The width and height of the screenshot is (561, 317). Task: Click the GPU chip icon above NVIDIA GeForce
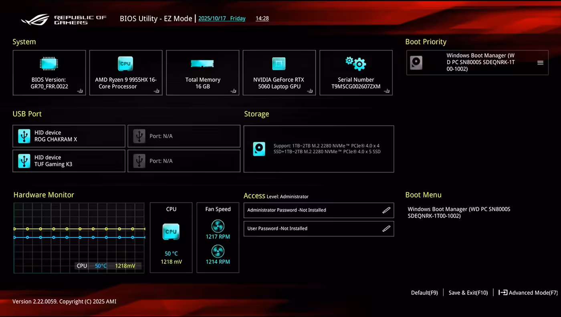pyautogui.click(x=279, y=64)
